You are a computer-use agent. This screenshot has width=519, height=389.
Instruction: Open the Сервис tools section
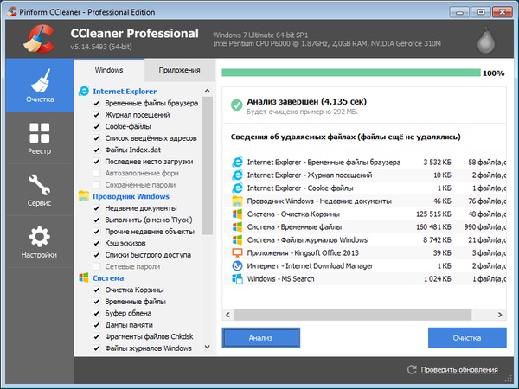pos(39,189)
